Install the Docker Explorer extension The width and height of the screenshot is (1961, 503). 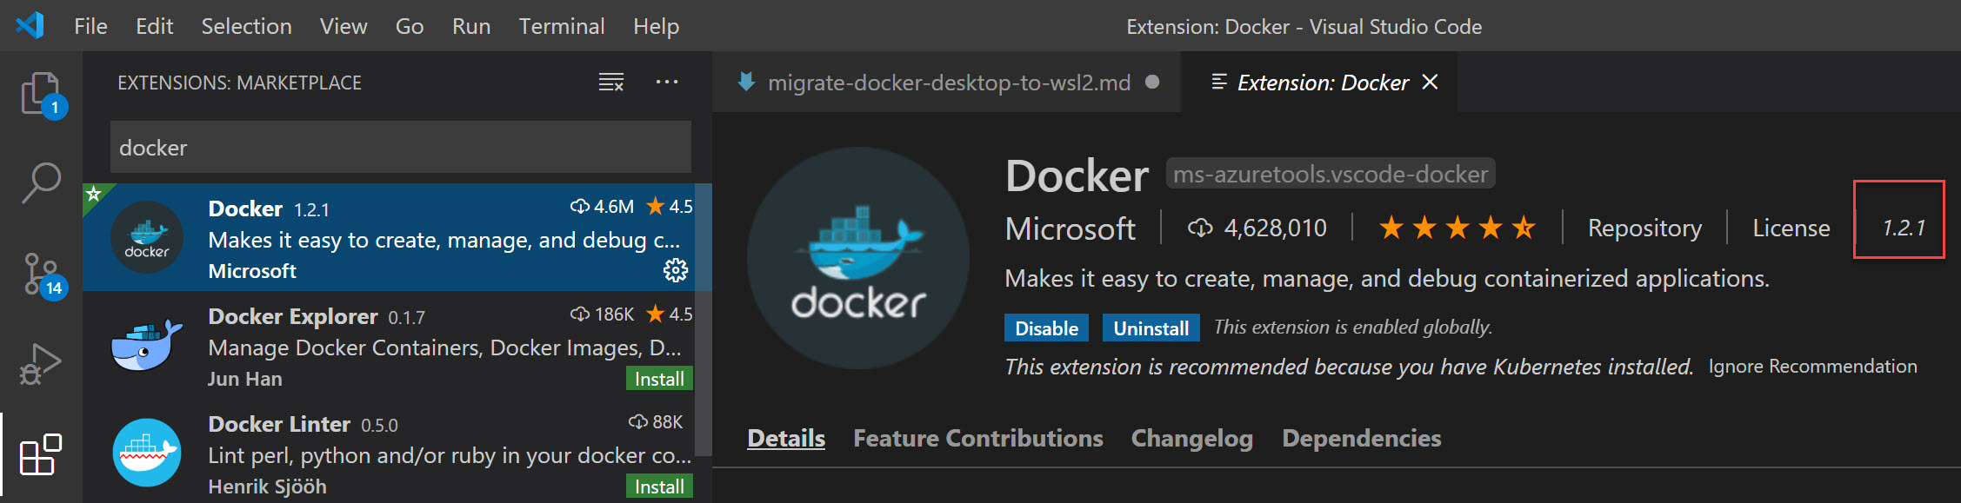(658, 379)
